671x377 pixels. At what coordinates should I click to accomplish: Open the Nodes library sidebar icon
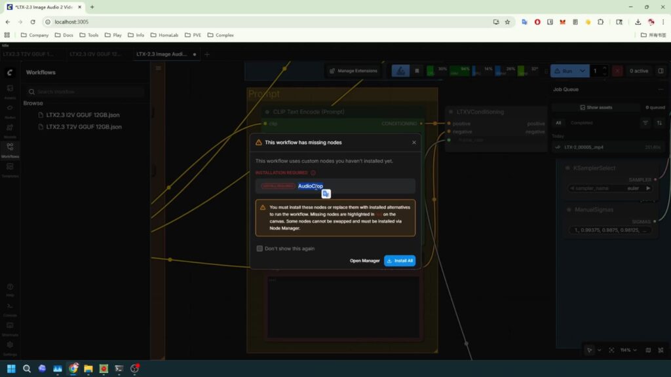[10, 110]
